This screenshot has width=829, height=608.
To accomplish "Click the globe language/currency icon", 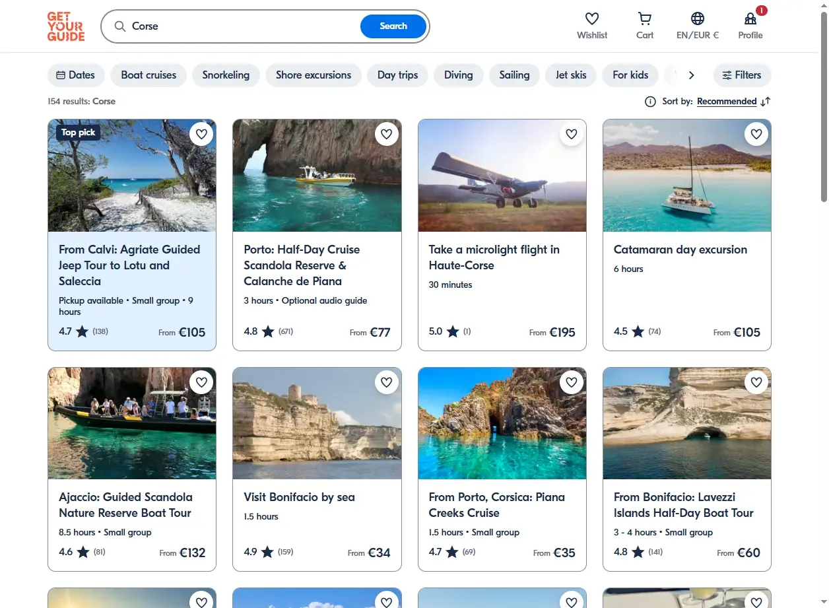I will tap(698, 18).
